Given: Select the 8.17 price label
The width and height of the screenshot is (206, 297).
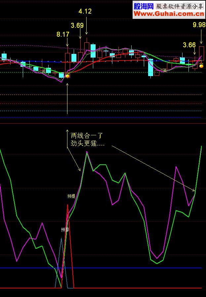Looking at the screenshot, I should (x=63, y=34).
